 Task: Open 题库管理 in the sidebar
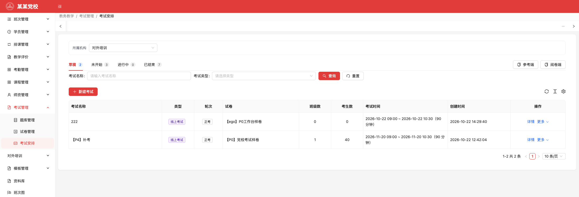point(27,120)
